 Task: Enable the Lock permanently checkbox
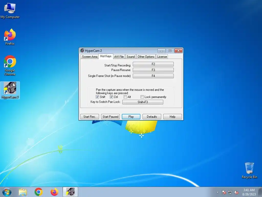click(142, 97)
